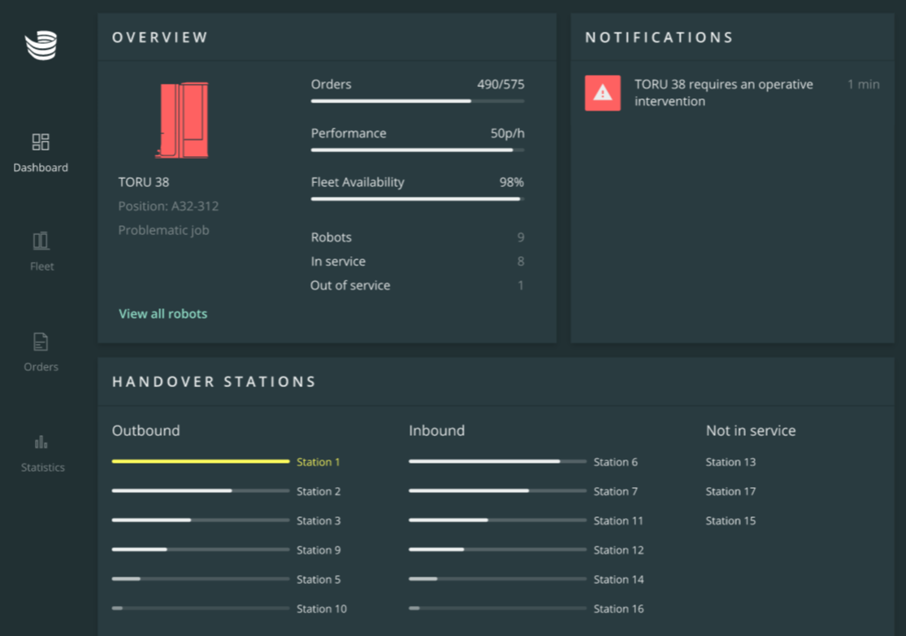
Task: Click the stacked-rings app logo
Action: pos(41,46)
